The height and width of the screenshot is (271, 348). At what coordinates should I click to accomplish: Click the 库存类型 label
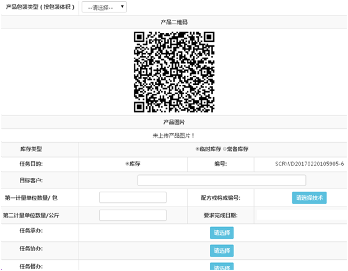31,149
